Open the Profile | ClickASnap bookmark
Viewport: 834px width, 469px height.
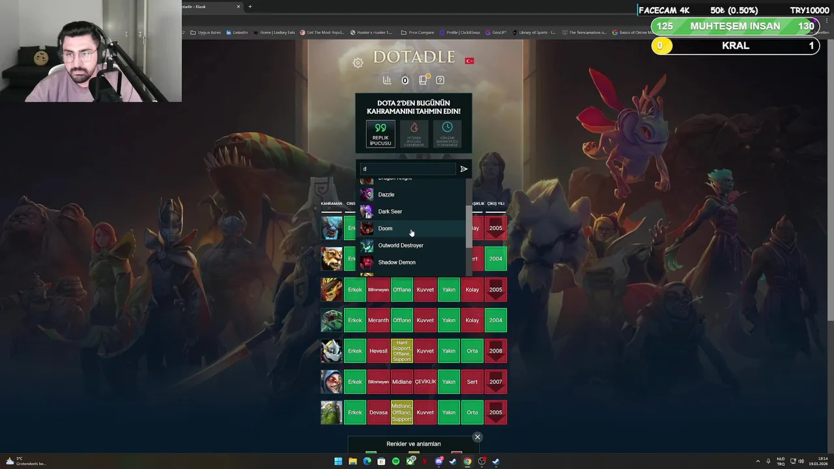pyautogui.click(x=460, y=32)
